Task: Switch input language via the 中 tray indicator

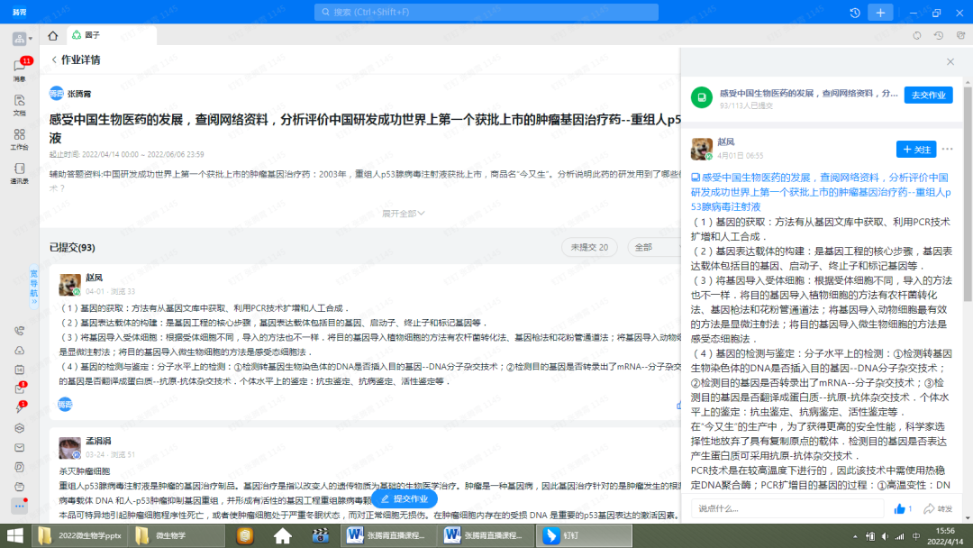Action: [915, 535]
